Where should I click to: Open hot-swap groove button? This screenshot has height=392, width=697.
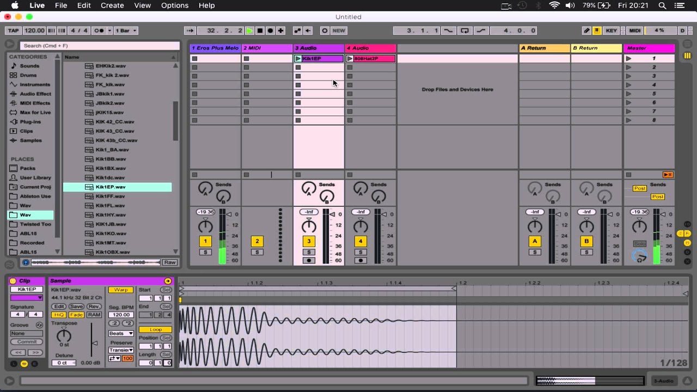coord(39,325)
